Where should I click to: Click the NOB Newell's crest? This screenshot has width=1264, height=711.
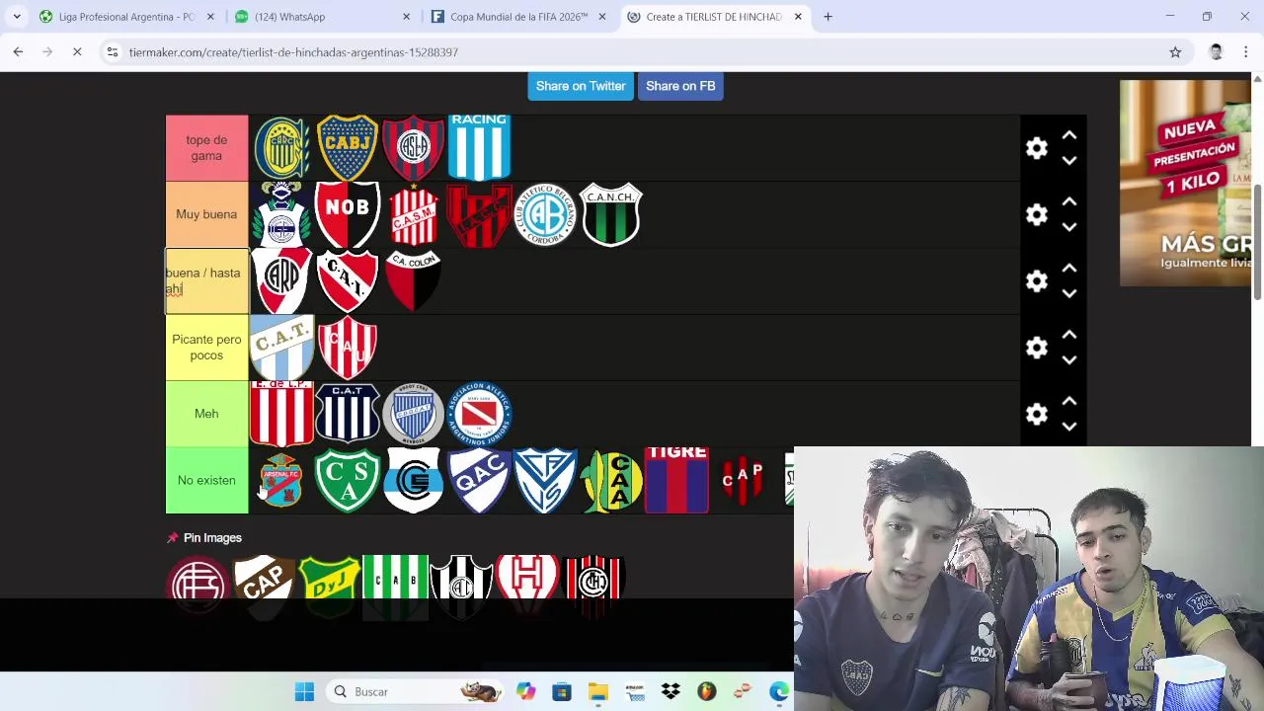(x=348, y=214)
